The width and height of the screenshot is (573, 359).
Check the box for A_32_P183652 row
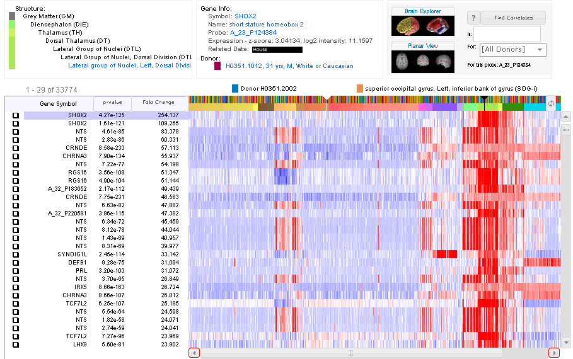coord(16,189)
